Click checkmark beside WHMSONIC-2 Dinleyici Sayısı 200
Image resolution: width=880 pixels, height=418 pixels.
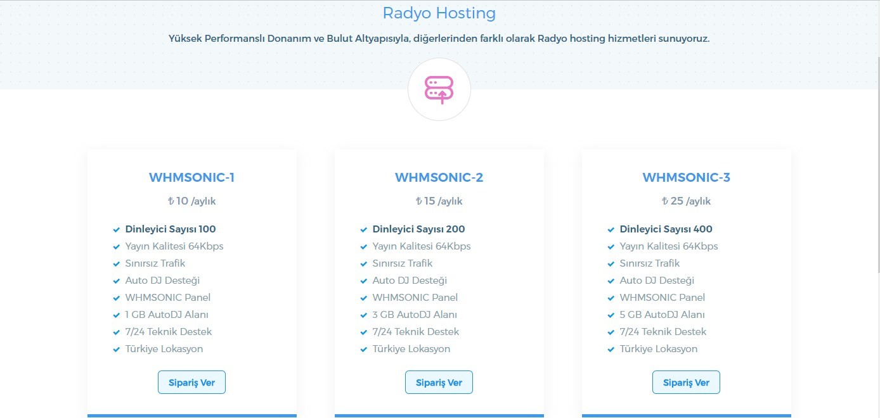363,230
